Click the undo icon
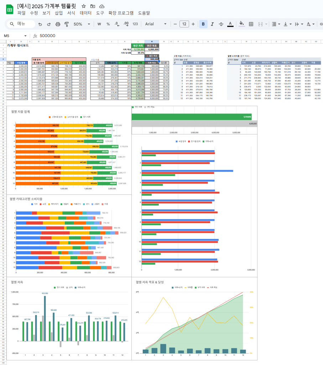Viewport: 323px width, 365px height. [x=40, y=24]
